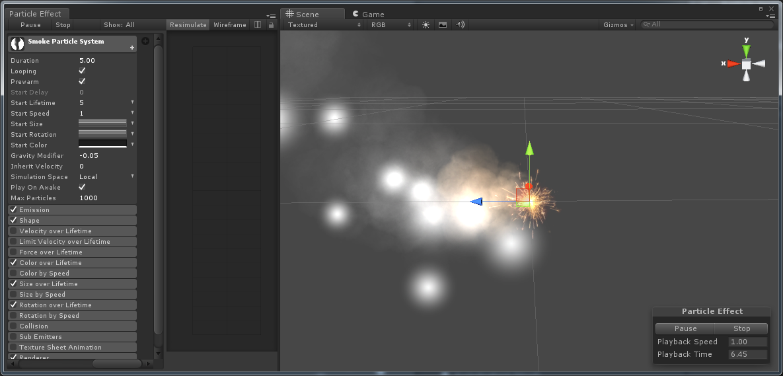Enable the Collision module checkbox
Screen dimensions: 783x376
coord(13,326)
